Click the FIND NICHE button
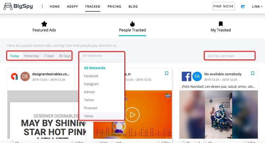The image size is (265, 143). (x=223, y=6)
